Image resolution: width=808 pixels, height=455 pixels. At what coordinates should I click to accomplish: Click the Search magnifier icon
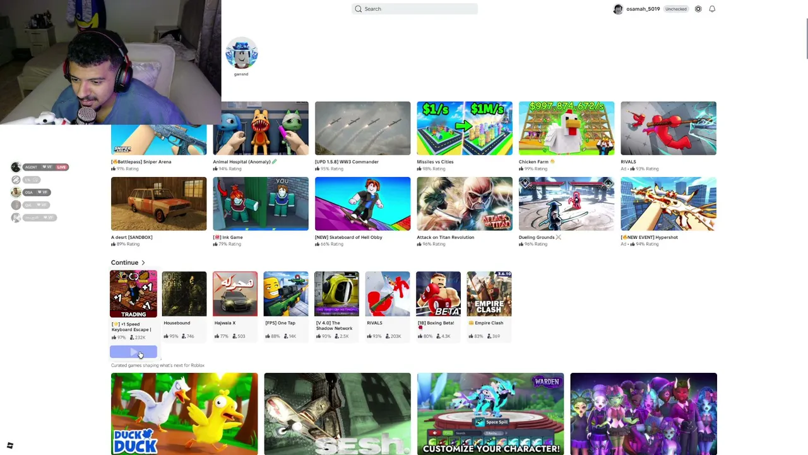pyautogui.click(x=359, y=9)
